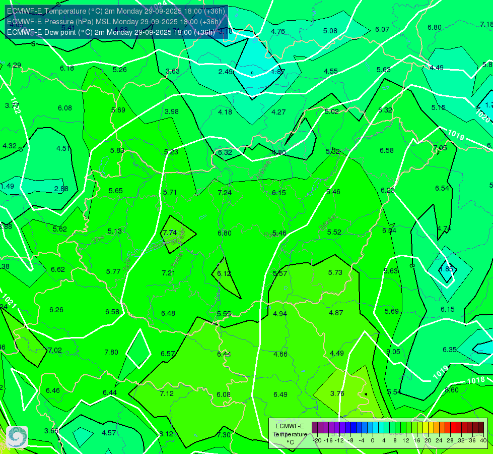Click the legend scale label '-20'
493x454 pixels.
tap(318, 440)
